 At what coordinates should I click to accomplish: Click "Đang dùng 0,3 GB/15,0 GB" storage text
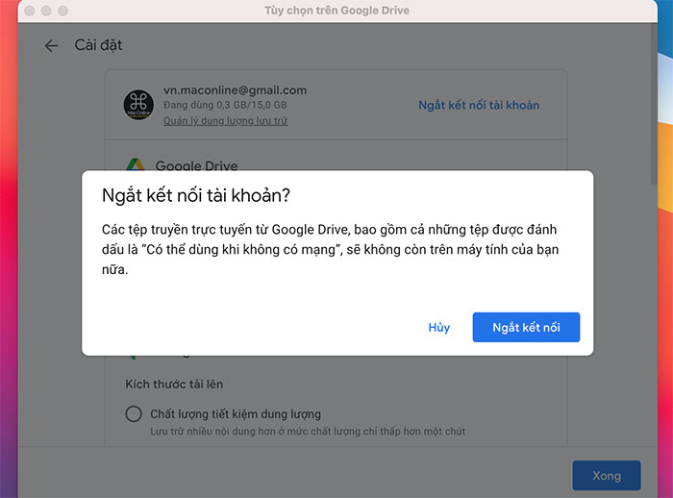225,105
